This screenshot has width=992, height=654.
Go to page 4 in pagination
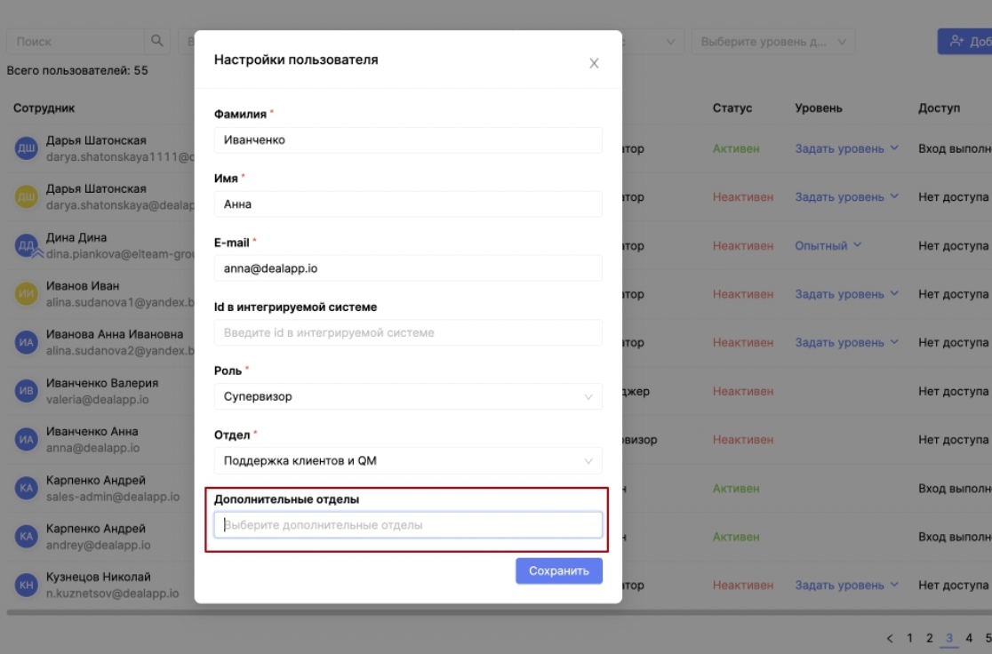969,638
